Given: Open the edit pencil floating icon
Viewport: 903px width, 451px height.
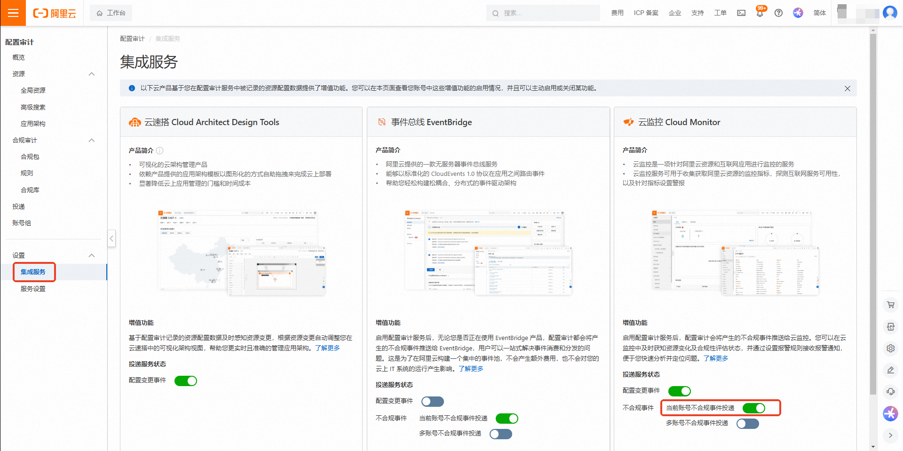Looking at the screenshot, I should 890,370.
